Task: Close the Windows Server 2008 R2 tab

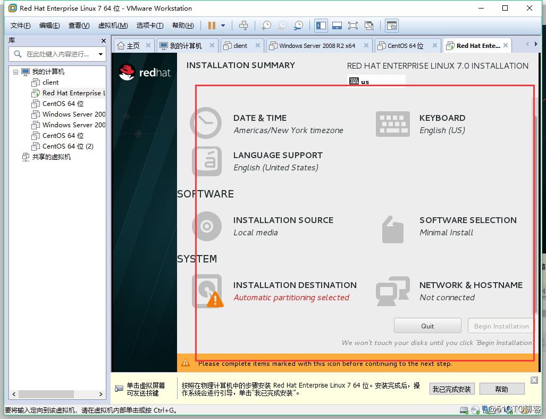Action: 366,45
